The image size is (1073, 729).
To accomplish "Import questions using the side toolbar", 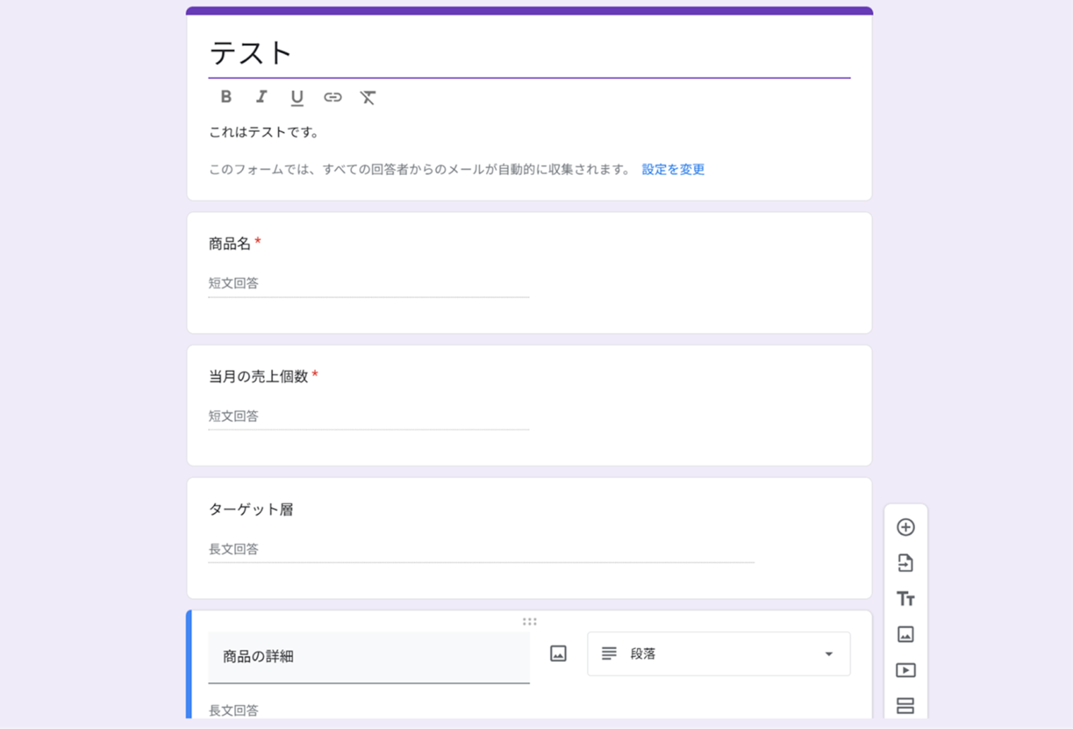I will [x=905, y=563].
